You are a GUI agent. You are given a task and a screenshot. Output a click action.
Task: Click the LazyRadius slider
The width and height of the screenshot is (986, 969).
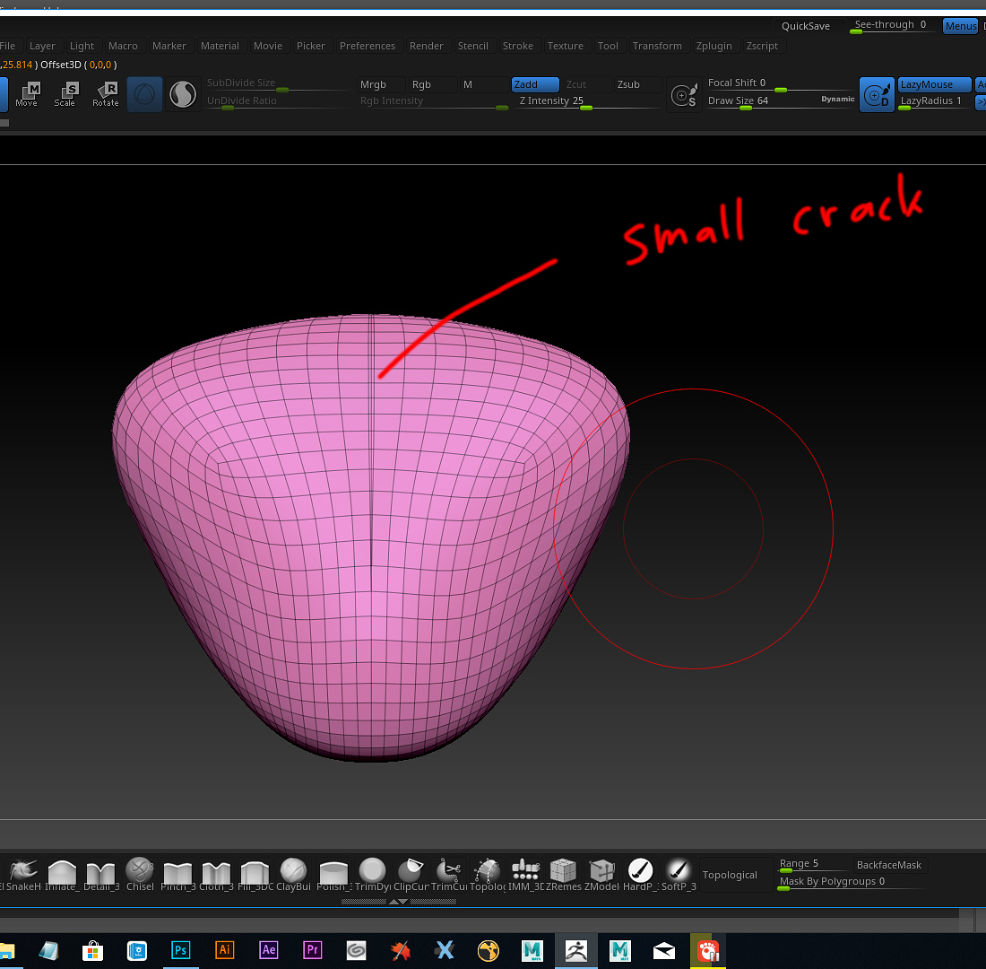tap(934, 101)
